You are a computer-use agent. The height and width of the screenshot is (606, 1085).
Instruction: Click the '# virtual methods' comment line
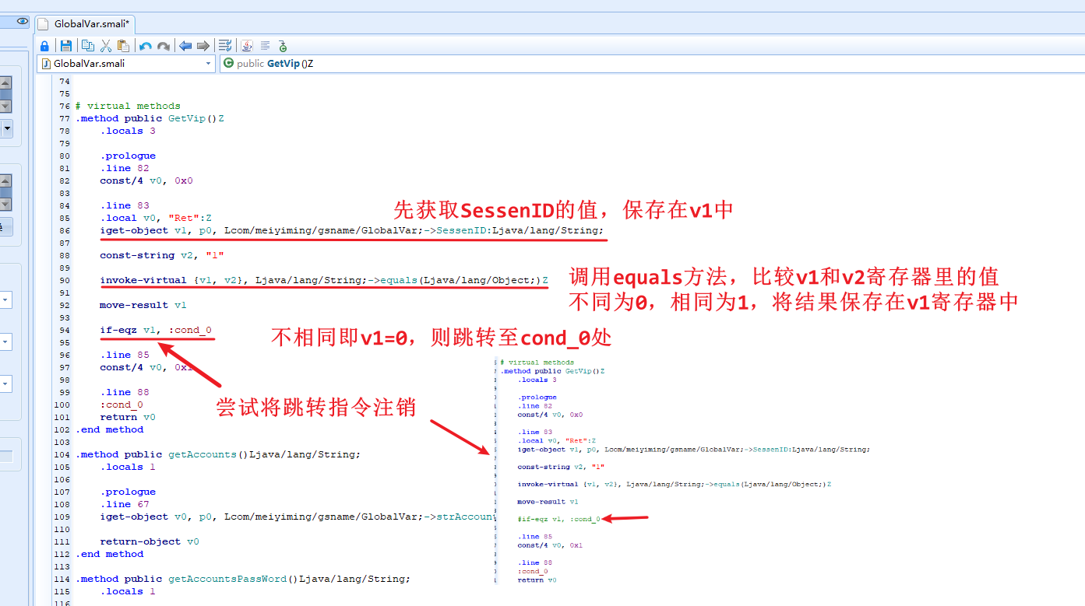point(128,106)
